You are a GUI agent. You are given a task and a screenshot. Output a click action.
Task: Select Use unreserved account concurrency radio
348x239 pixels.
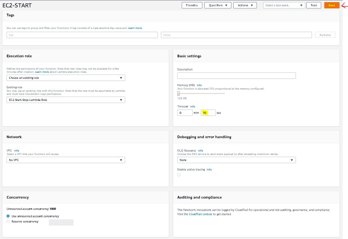pyautogui.click(x=8, y=216)
